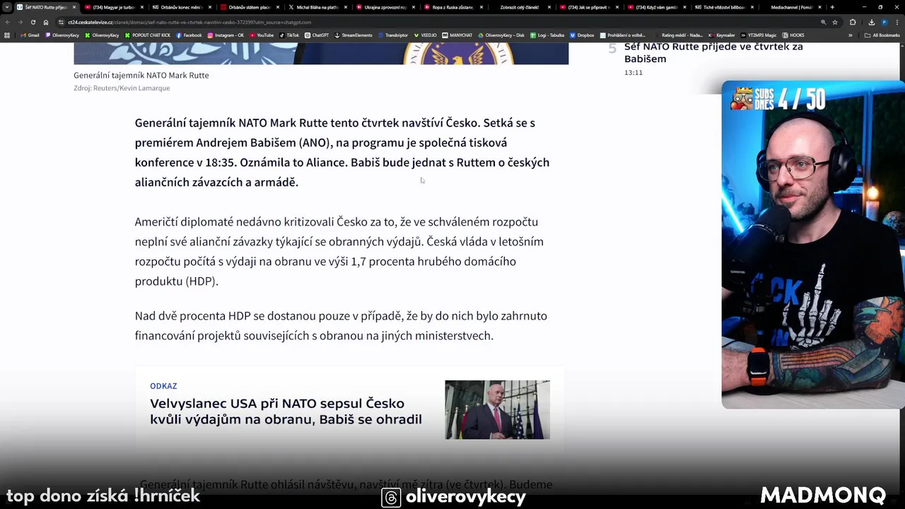Click the ODKAZ label above linked article
The height and width of the screenshot is (509, 905).
point(163,386)
